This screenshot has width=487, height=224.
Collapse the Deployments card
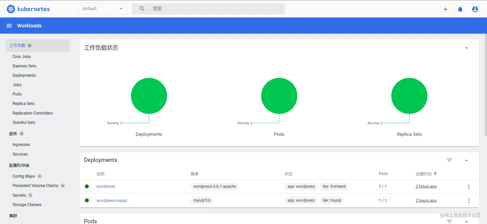pyautogui.click(x=466, y=160)
